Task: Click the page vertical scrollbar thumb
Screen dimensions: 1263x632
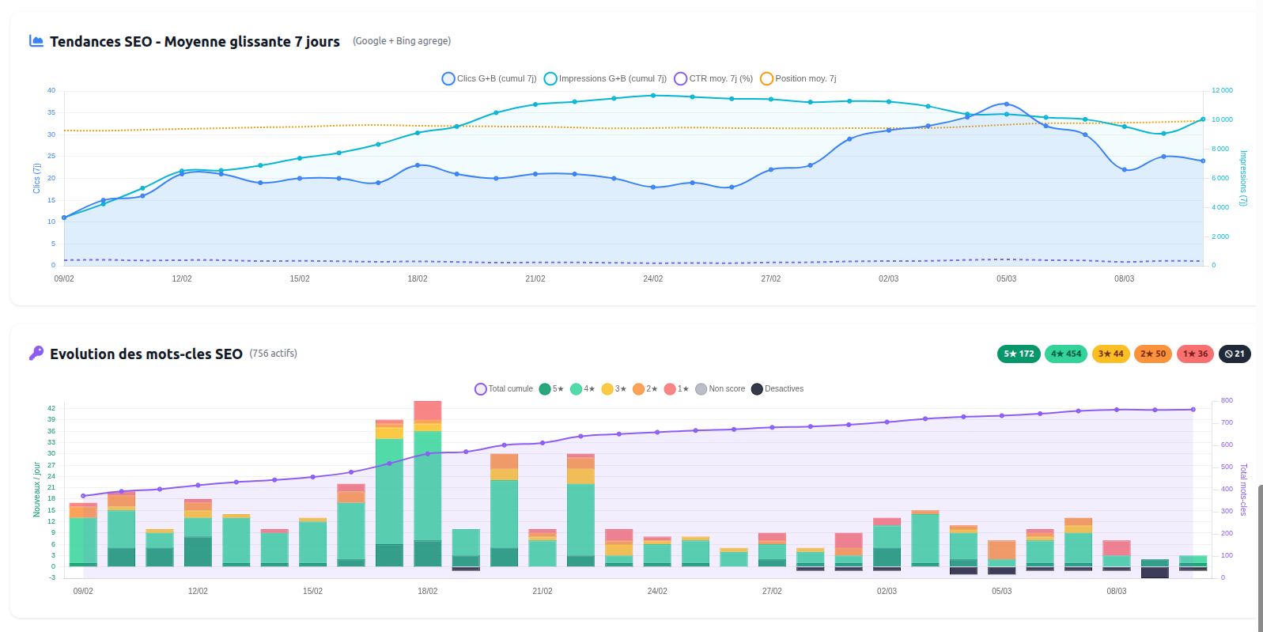Action: (x=1261, y=558)
